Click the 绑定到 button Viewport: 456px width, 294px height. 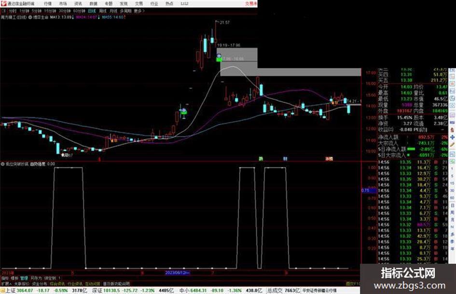[50, 278]
